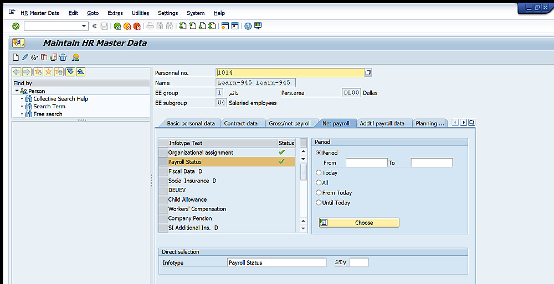The image size is (554, 284).
Task: Click the Collapse All double-up arrow icon
Action: [80, 72]
